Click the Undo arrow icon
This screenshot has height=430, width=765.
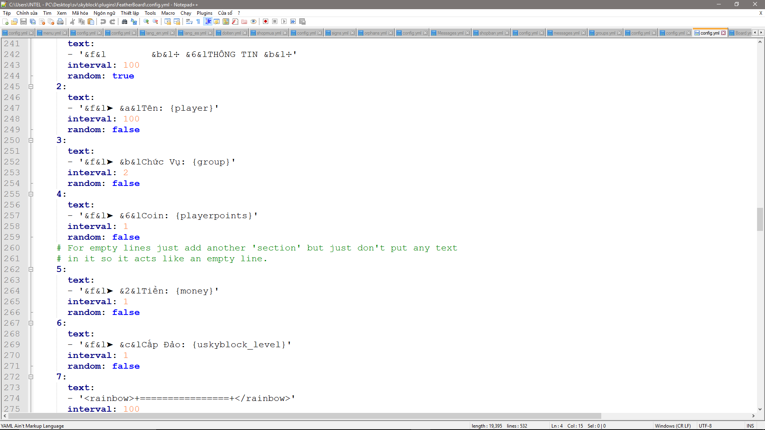tap(103, 21)
